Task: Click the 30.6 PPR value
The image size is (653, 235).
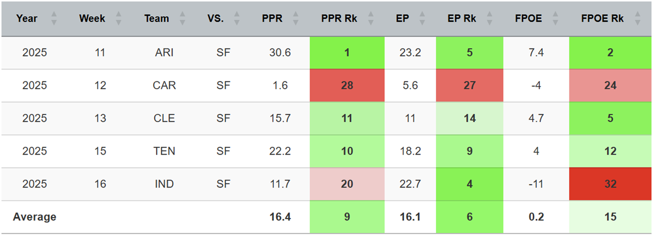Action: [x=280, y=52]
